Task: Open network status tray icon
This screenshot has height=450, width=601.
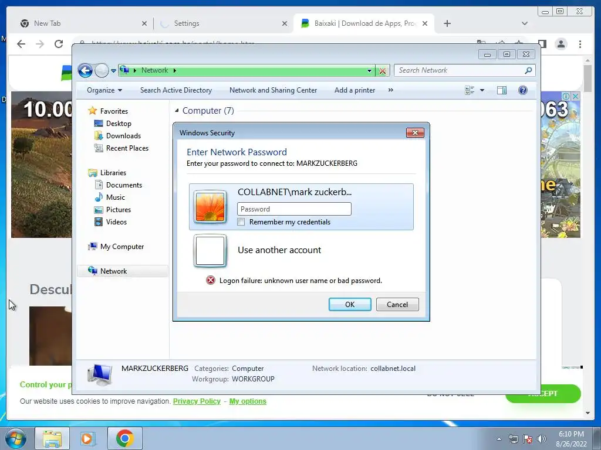Action: pyautogui.click(x=513, y=439)
